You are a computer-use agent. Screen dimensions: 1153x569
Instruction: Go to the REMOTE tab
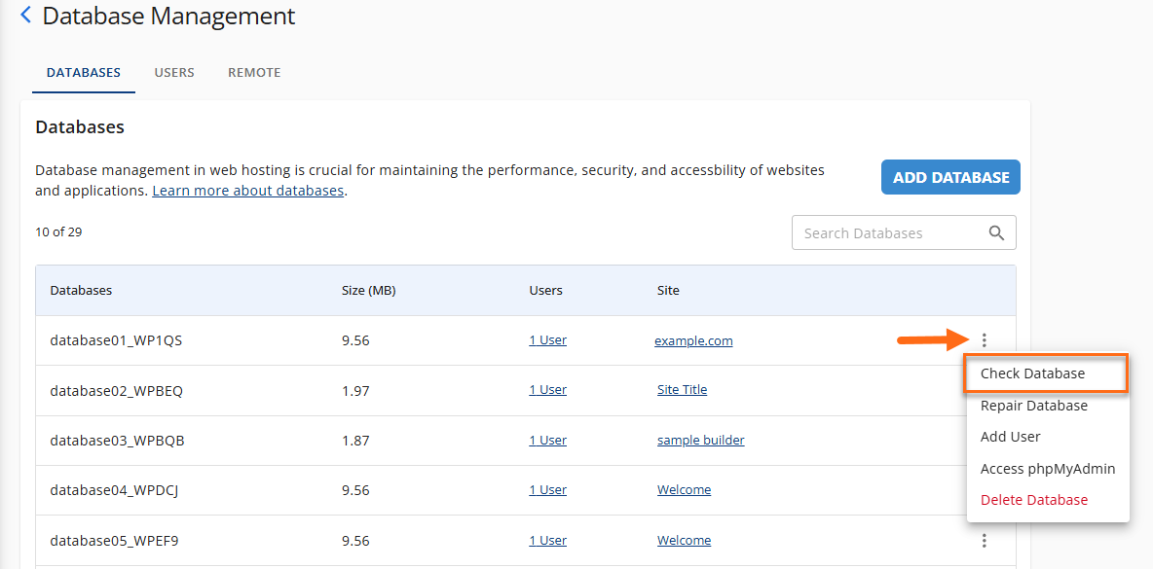coord(254,73)
